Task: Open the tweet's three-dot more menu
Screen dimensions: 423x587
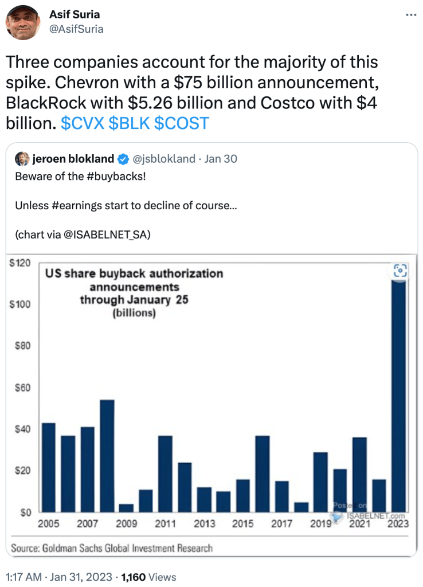Action: [411, 15]
